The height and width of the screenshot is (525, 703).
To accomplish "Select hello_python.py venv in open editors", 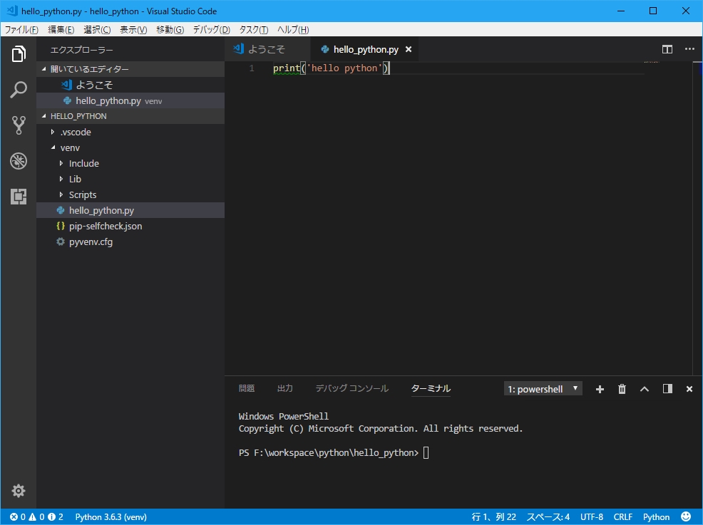I will point(130,100).
